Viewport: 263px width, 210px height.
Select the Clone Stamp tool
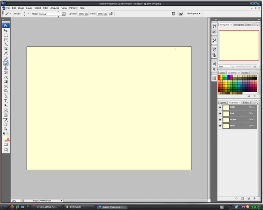[6, 68]
